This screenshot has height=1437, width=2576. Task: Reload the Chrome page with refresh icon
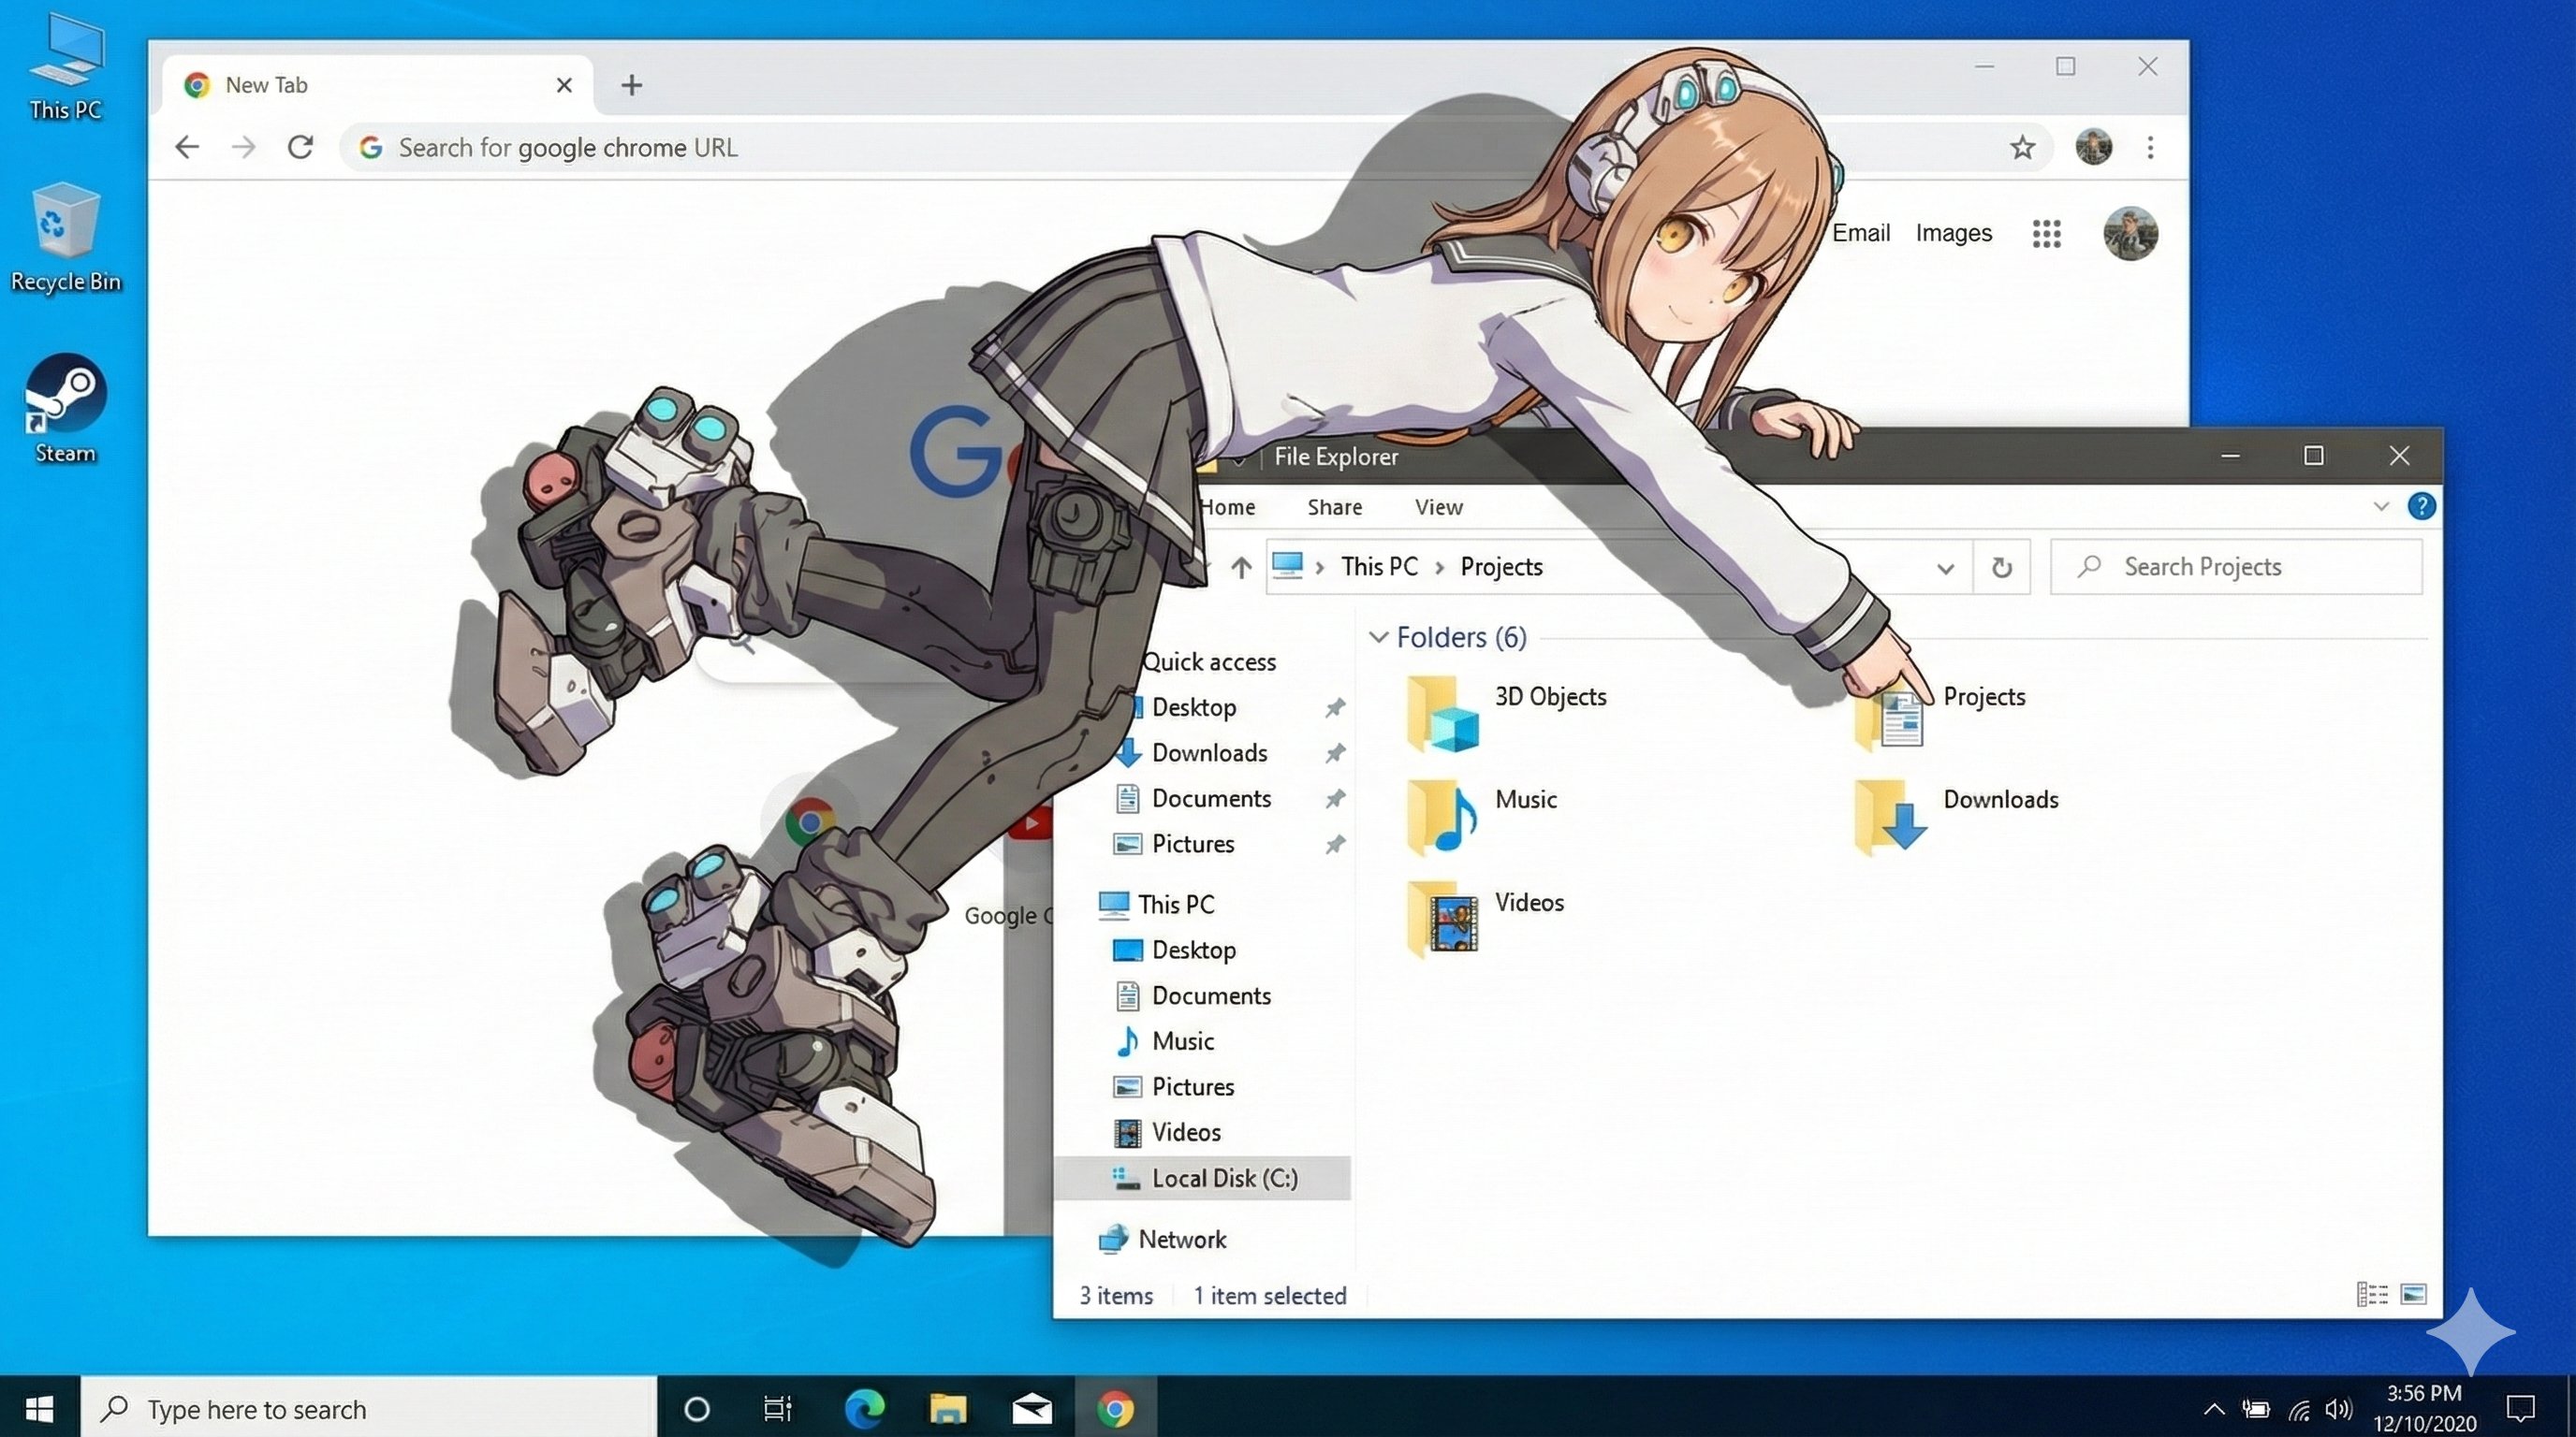300,148
